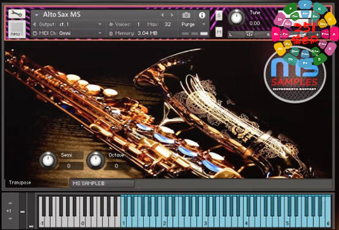Play the blue key labeled 2

point(164,222)
